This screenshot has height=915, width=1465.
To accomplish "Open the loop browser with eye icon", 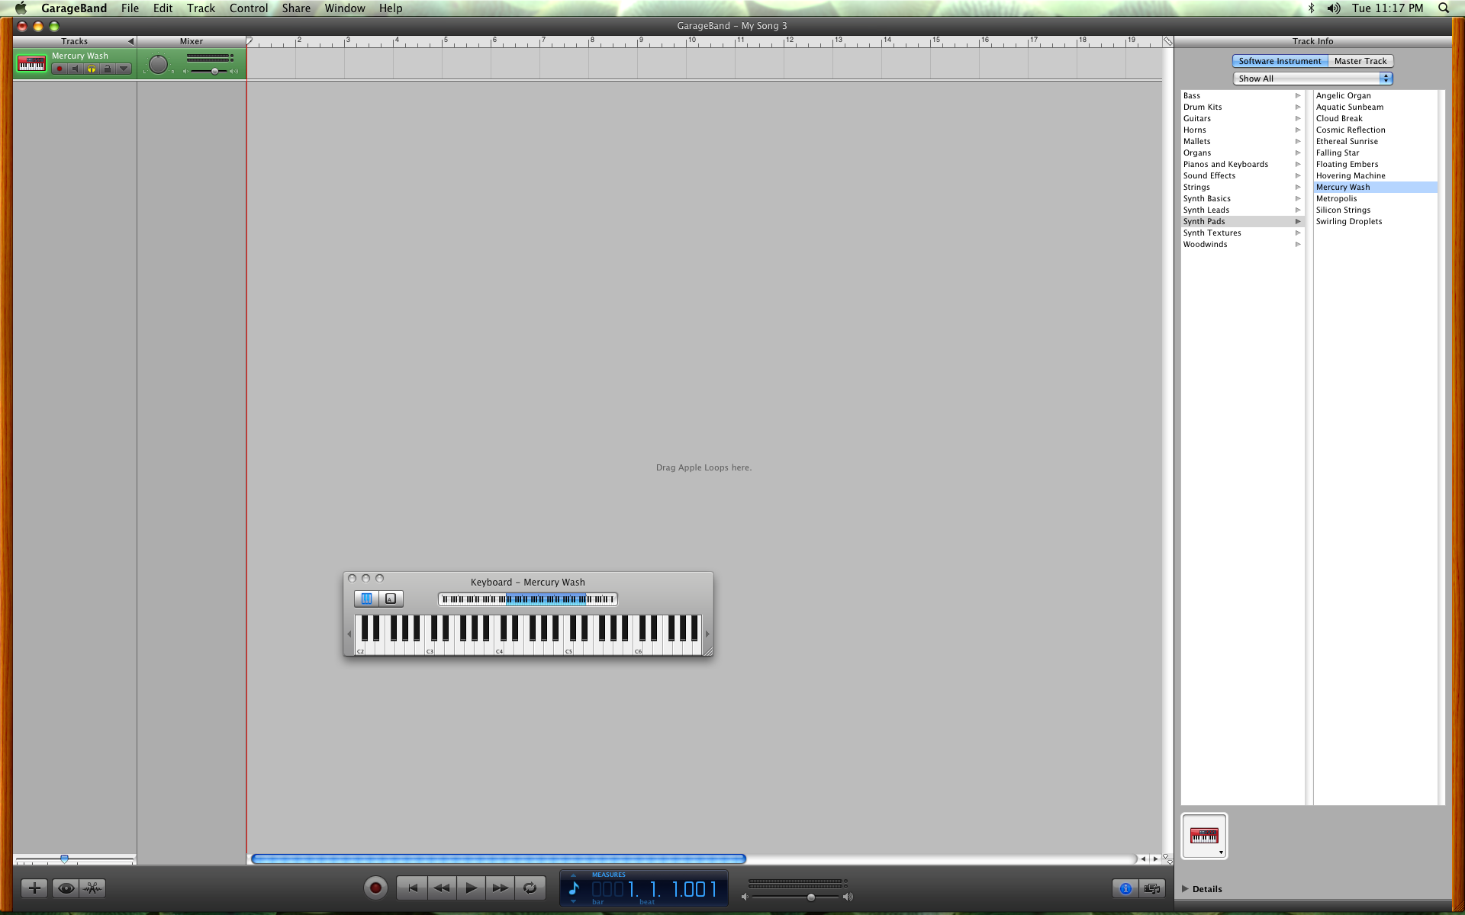I will pos(66,888).
